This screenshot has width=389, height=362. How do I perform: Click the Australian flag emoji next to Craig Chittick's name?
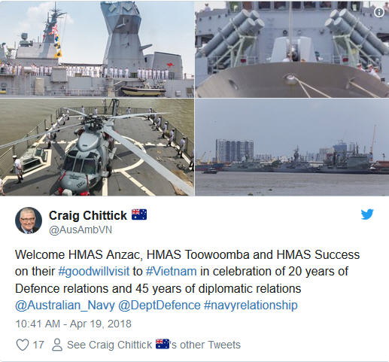pyautogui.click(x=139, y=214)
